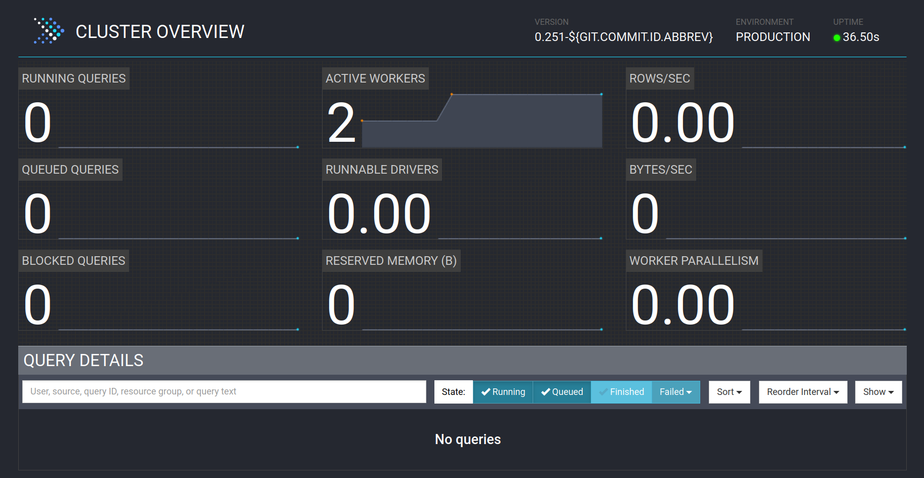Click the green uptime status dot
This screenshot has height=478, width=924.
(836, 37)
